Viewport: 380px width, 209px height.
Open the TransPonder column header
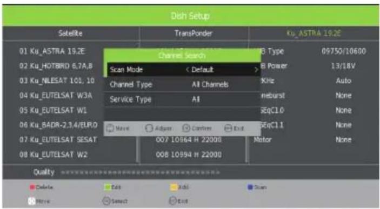pos(194,33)
